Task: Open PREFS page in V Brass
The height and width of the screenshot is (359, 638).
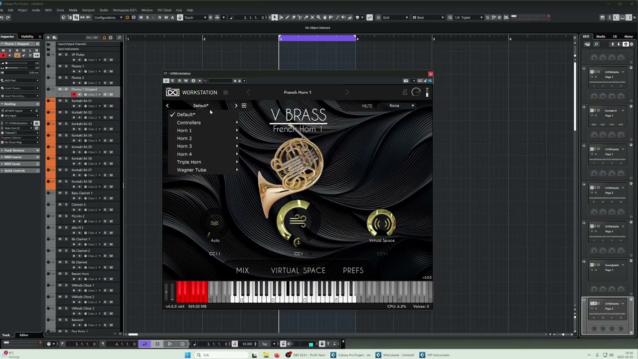Action: coord(353,270)
